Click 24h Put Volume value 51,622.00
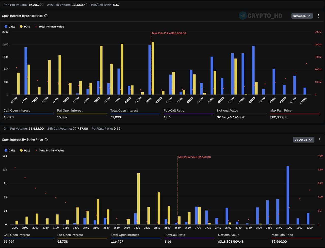This screenshot has height=248, width=325. click(36, 129)
